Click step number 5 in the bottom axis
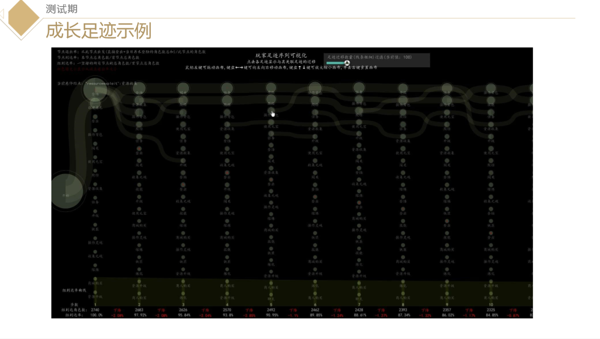Screen dimensions: 600x339 pos(271,305)
